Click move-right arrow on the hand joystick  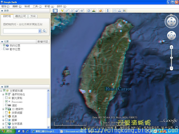pyautogui.click(x=174, y=35)
